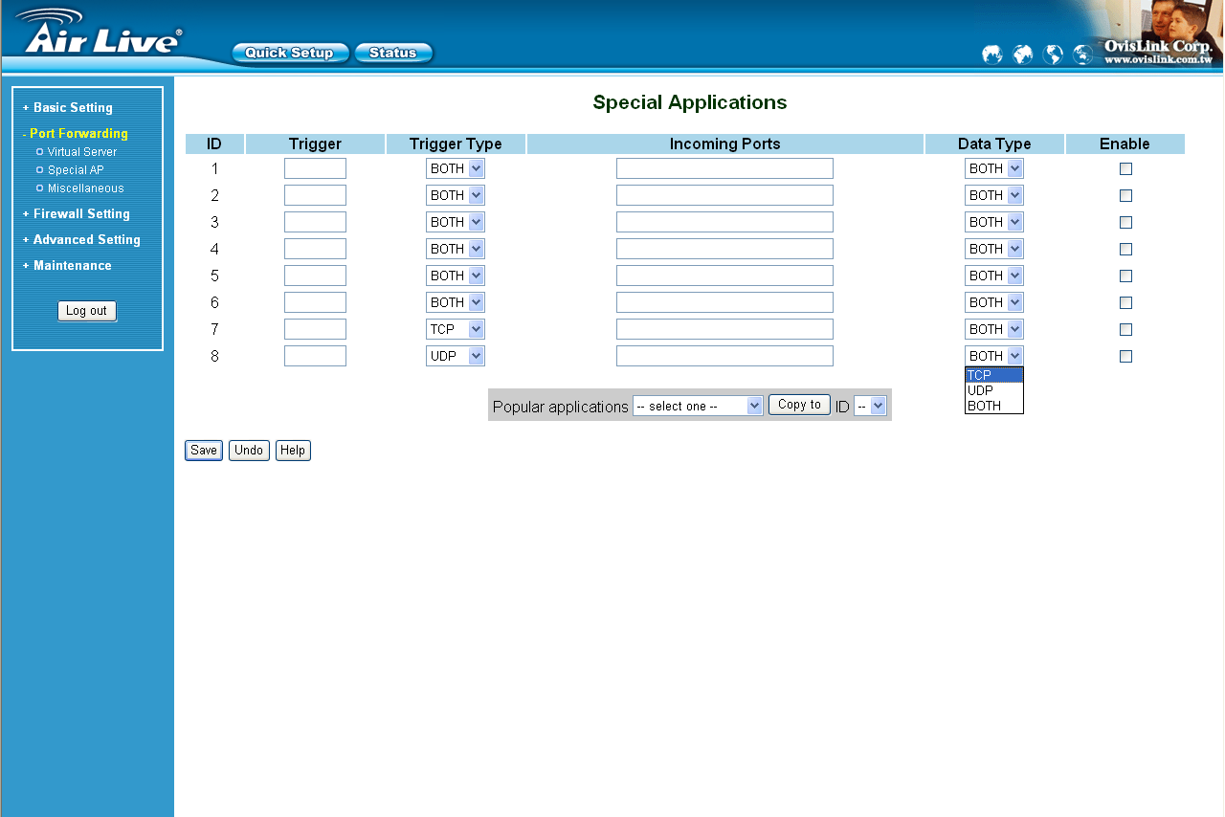The height and width of the screenshot is (817, 1225).
Task: Open row 8 Trigger Type UDP dropdown
Action: tap(456, 356)
